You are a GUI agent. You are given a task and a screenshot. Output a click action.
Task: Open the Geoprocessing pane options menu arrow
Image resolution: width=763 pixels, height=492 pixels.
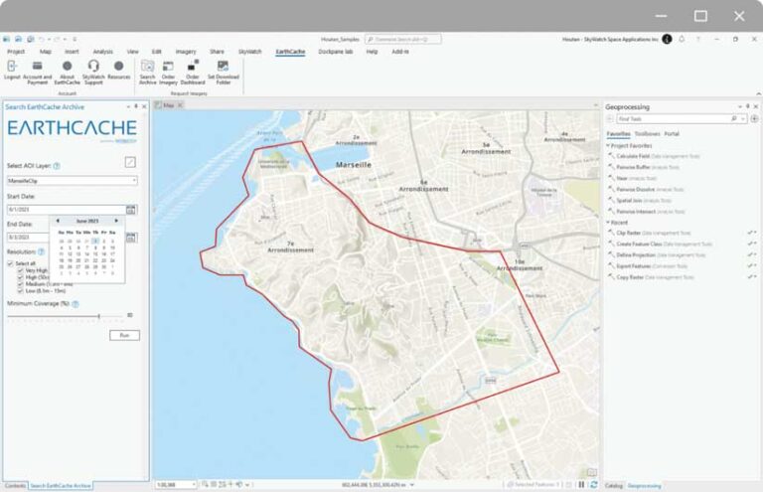pos(740,106)
